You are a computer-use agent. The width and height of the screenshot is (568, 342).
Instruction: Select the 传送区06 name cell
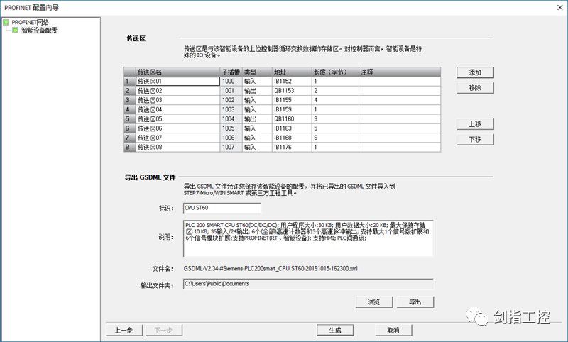178,128
